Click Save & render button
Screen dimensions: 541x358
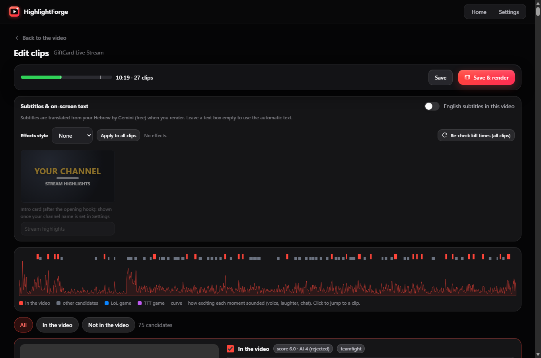(x=487, y=78)
